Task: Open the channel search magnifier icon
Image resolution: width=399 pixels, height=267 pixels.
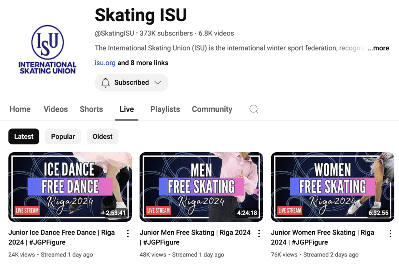Action: coord(254,109)
